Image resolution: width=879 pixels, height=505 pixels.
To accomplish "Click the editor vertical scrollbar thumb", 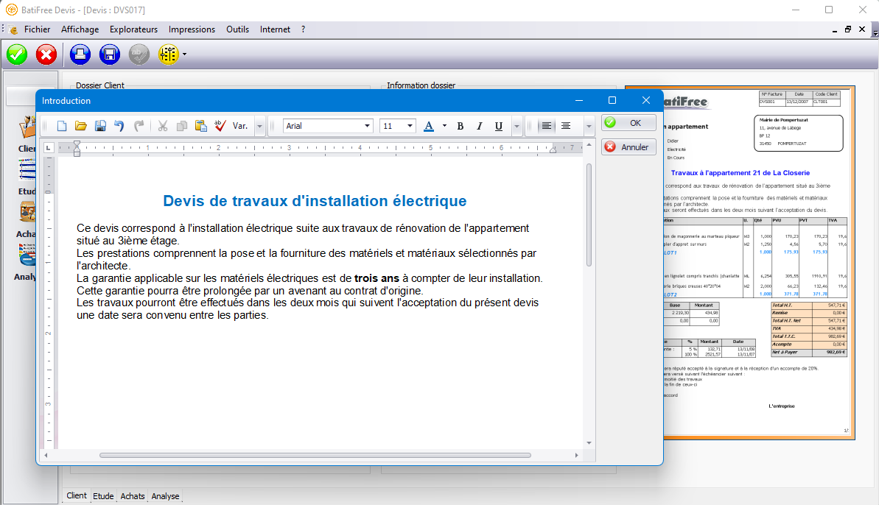I will 589,215.
